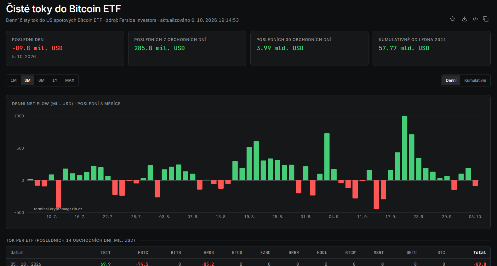Click the BRRR column header
497x266 pixels.
pyautogui.click(x=294, y=253)
